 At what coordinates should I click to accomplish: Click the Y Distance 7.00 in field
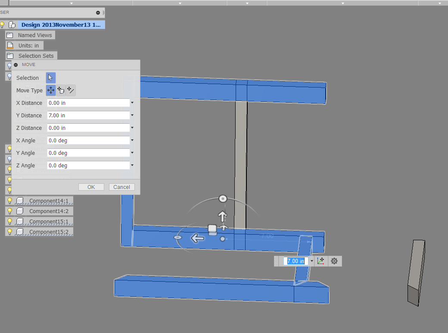[x=88, y=115]
